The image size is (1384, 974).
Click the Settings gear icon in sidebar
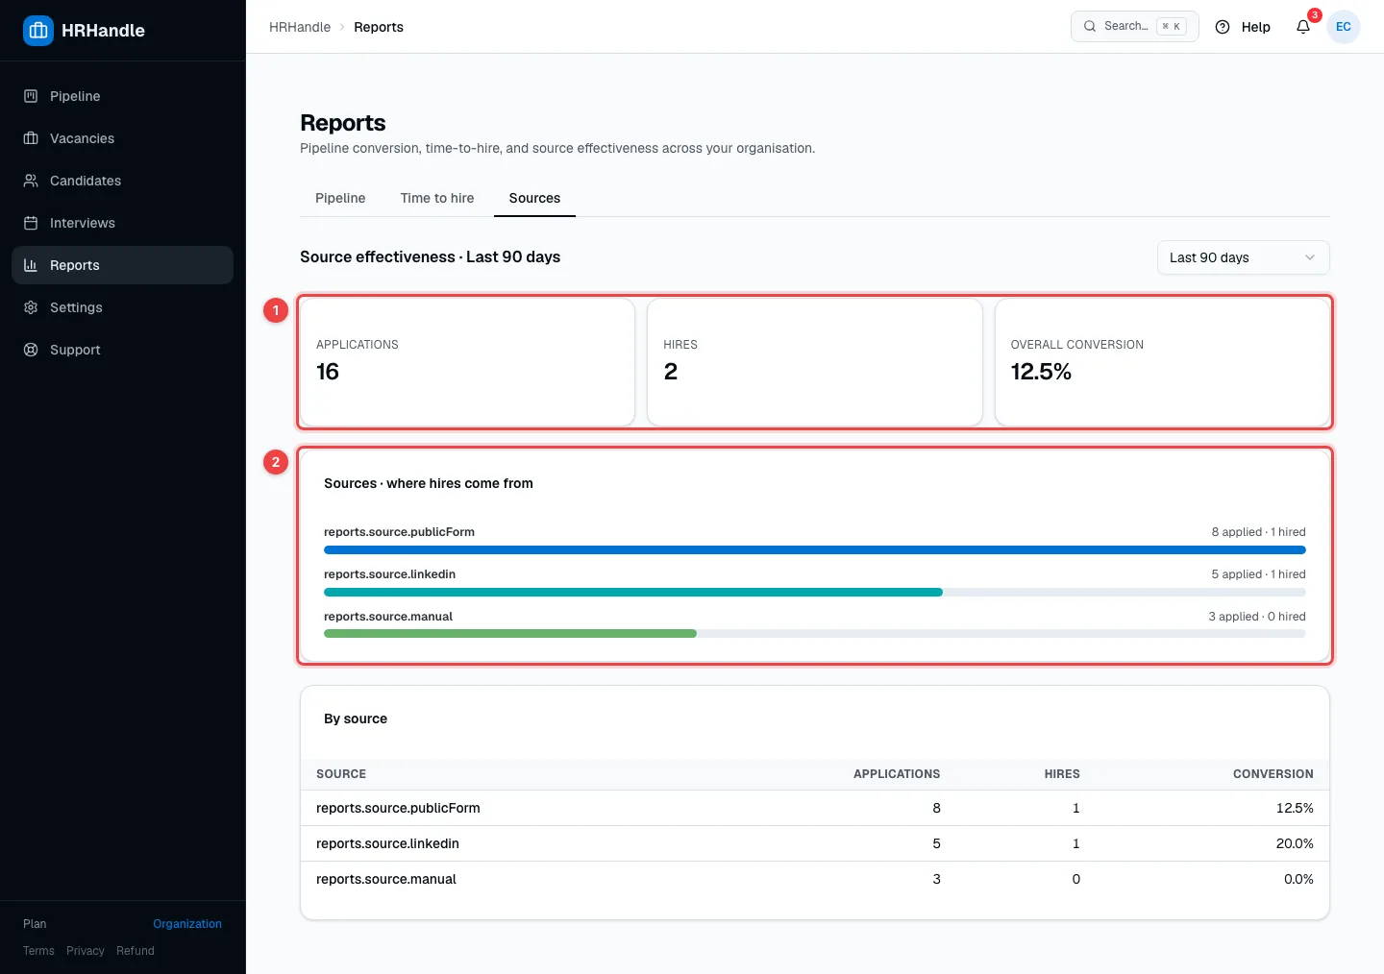tap(31, 307)
